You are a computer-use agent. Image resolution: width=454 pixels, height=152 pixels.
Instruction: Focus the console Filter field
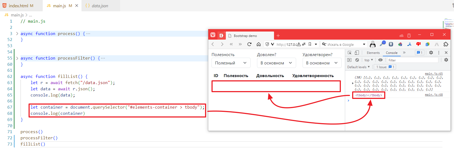coord(412,60)
